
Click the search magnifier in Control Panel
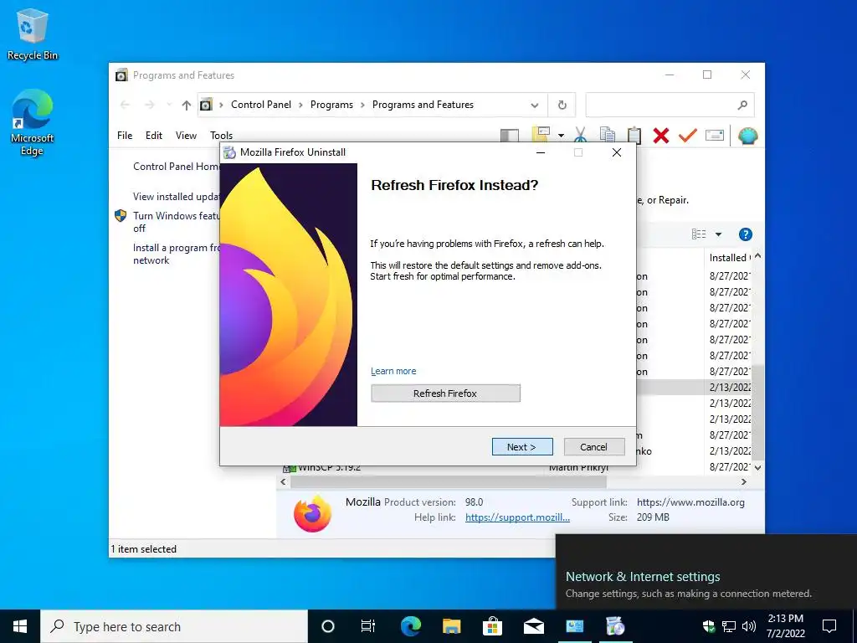742,105
